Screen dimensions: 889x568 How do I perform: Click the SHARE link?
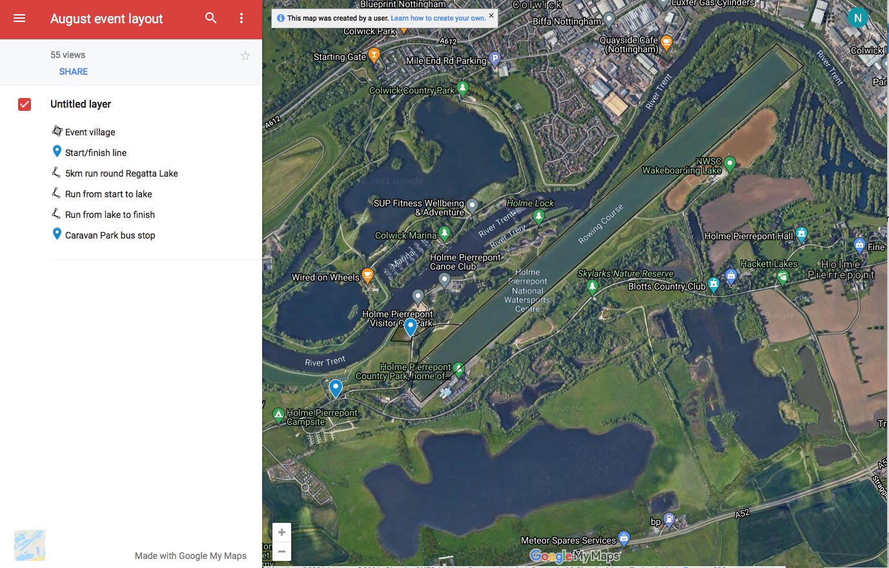point(74,72)
